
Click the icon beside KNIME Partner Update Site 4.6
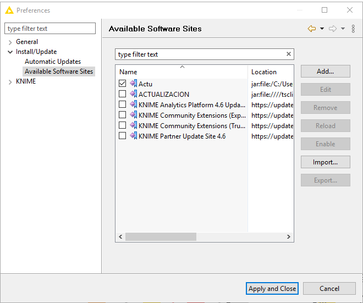point(133,136)
